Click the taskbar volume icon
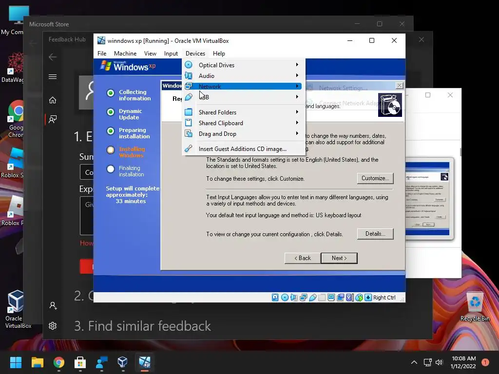The width and height of the screenshot is (499, 374). [439, 362]
